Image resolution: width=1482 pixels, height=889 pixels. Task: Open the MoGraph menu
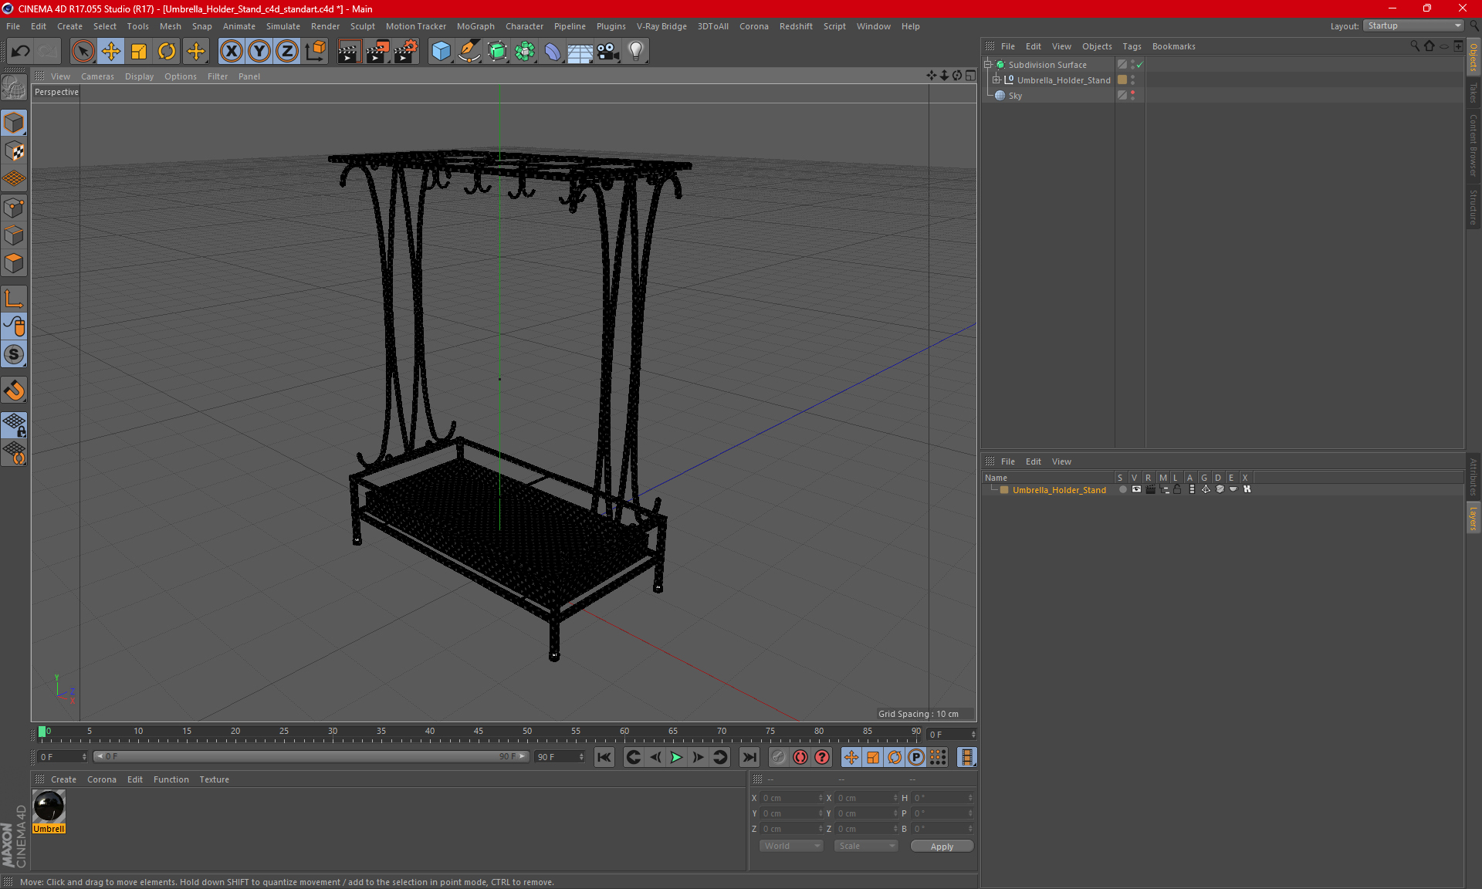coord(475,26)
